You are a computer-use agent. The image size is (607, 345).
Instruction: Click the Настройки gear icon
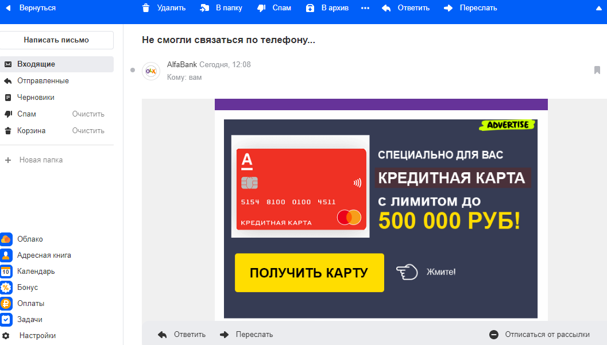6,336
